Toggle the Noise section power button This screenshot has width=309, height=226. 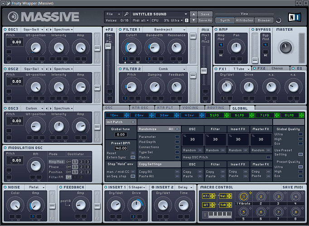(x=5, y=187)
